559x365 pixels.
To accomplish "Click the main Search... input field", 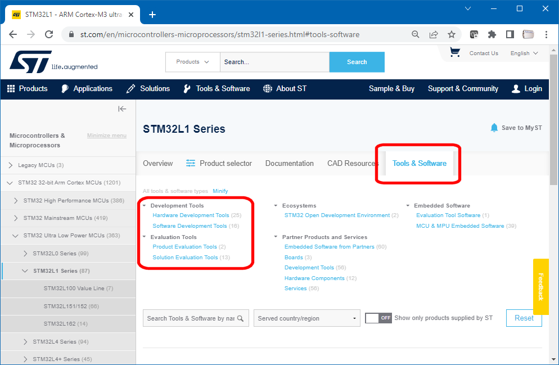I will 274,62.
